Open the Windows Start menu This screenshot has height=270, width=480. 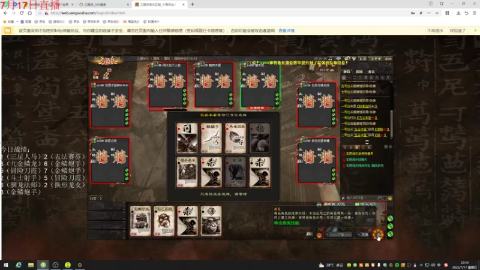tap(6, 265)
